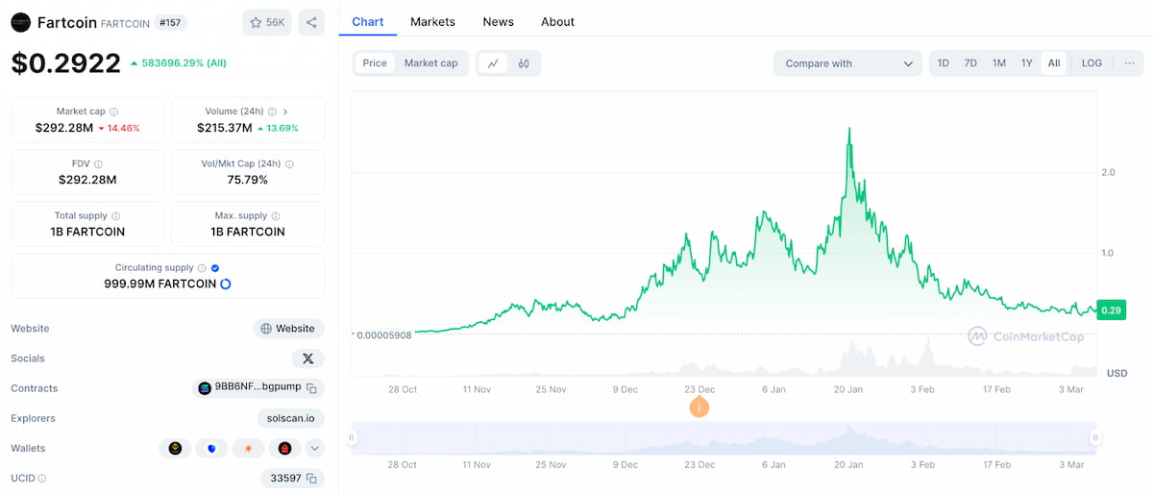Grab the left range slider handle
1153x495 pixels.
352,437
